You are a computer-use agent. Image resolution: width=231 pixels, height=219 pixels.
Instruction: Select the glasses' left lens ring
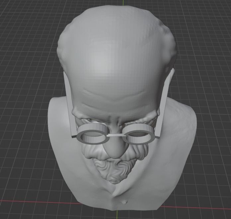pyautogui.click(x=93, y=134)
